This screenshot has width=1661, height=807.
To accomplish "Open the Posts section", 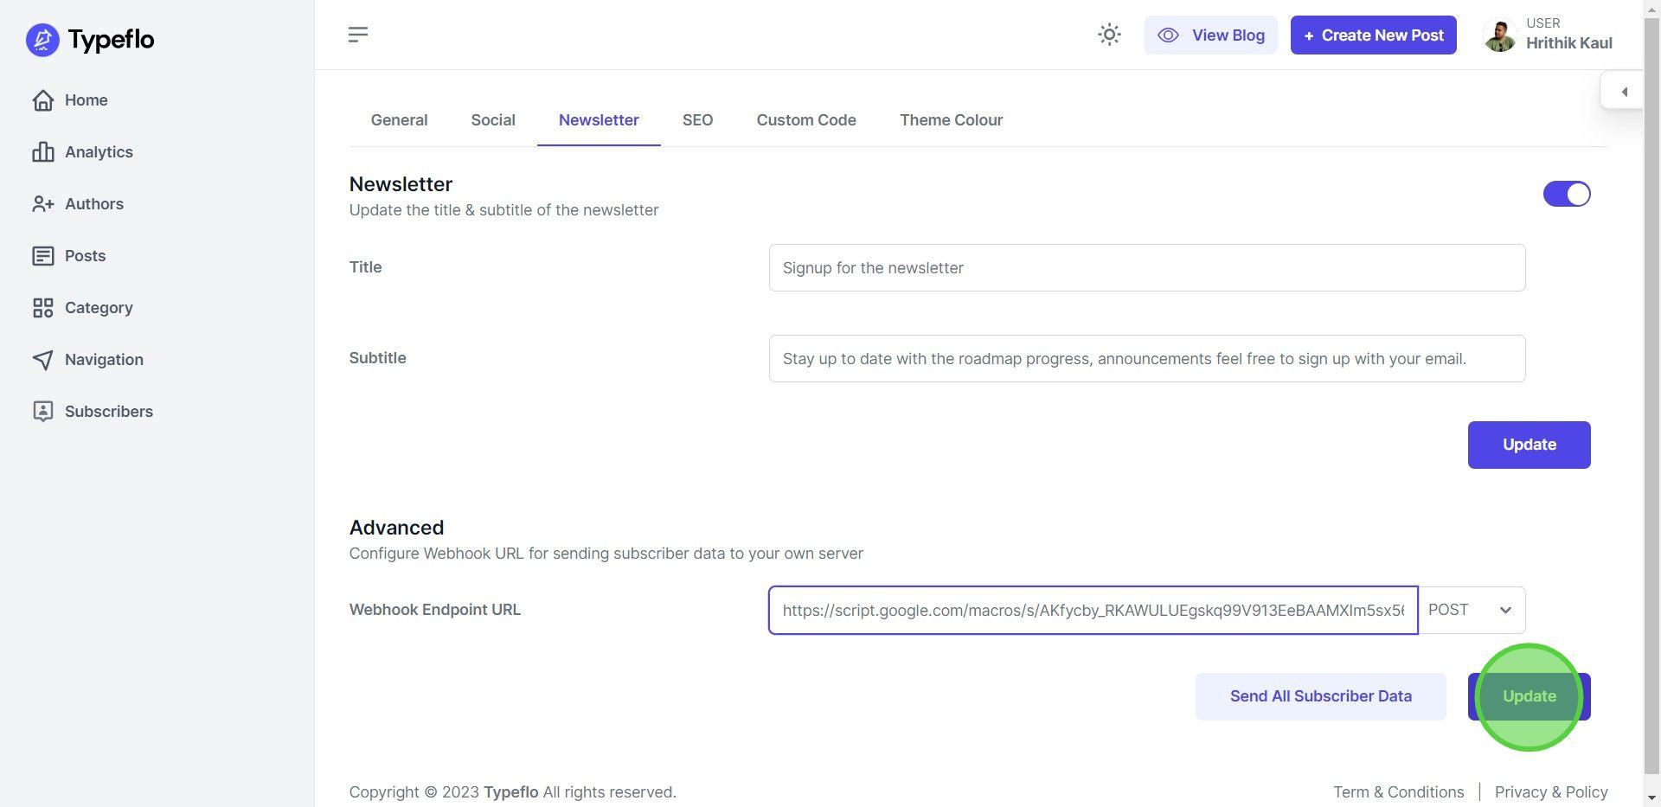I will click(x=84, y=256).
